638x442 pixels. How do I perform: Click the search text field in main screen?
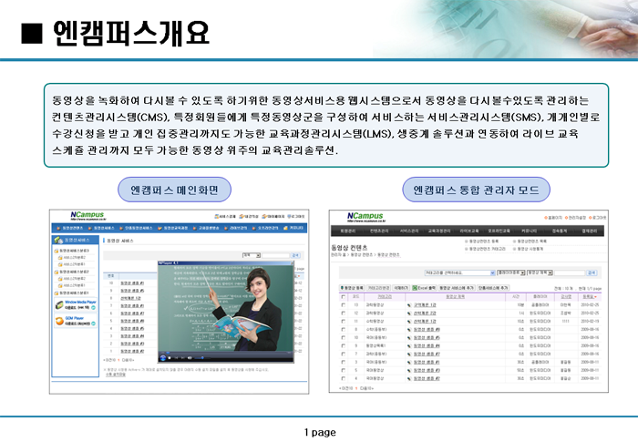click(275, 255)
